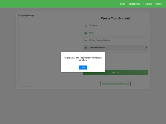Close the password warning dialog
This screenshot has height=124, width=166.
point(83,67)
